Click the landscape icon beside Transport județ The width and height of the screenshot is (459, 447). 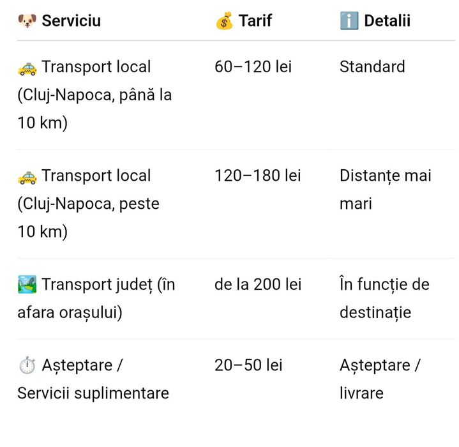(x=27, y=285)
